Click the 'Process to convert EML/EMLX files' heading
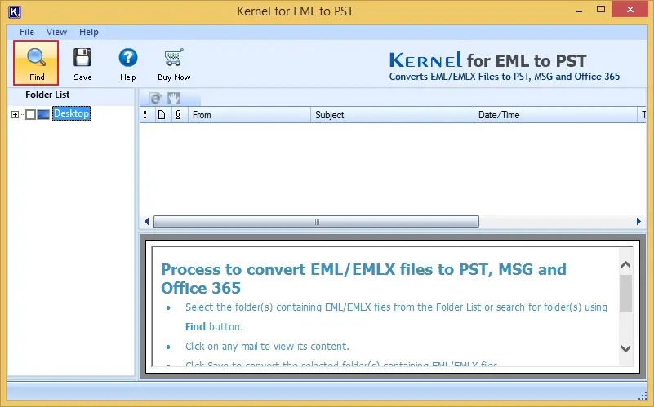The width and height of the screenshot is (654, 407). [363, 278]
